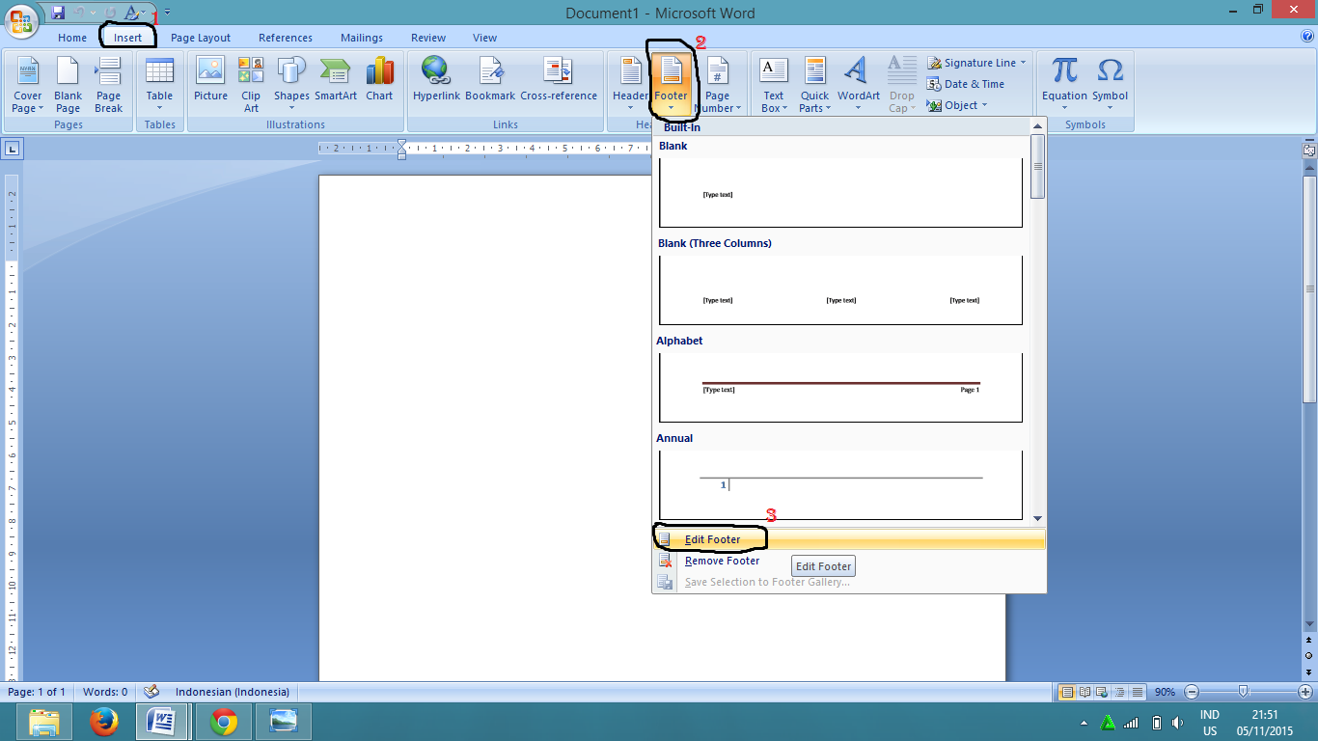Screen dimensions: 1318x741
Task: Open Google Chrome from the taskbar
Action: coord(224,721)
